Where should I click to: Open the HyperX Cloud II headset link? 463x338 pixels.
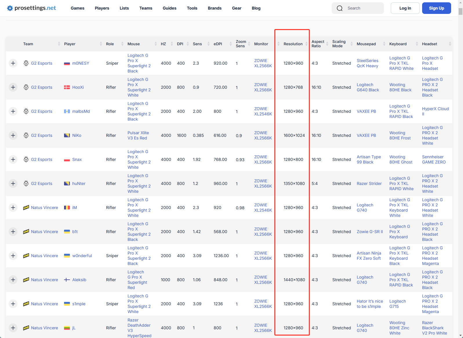435,111
